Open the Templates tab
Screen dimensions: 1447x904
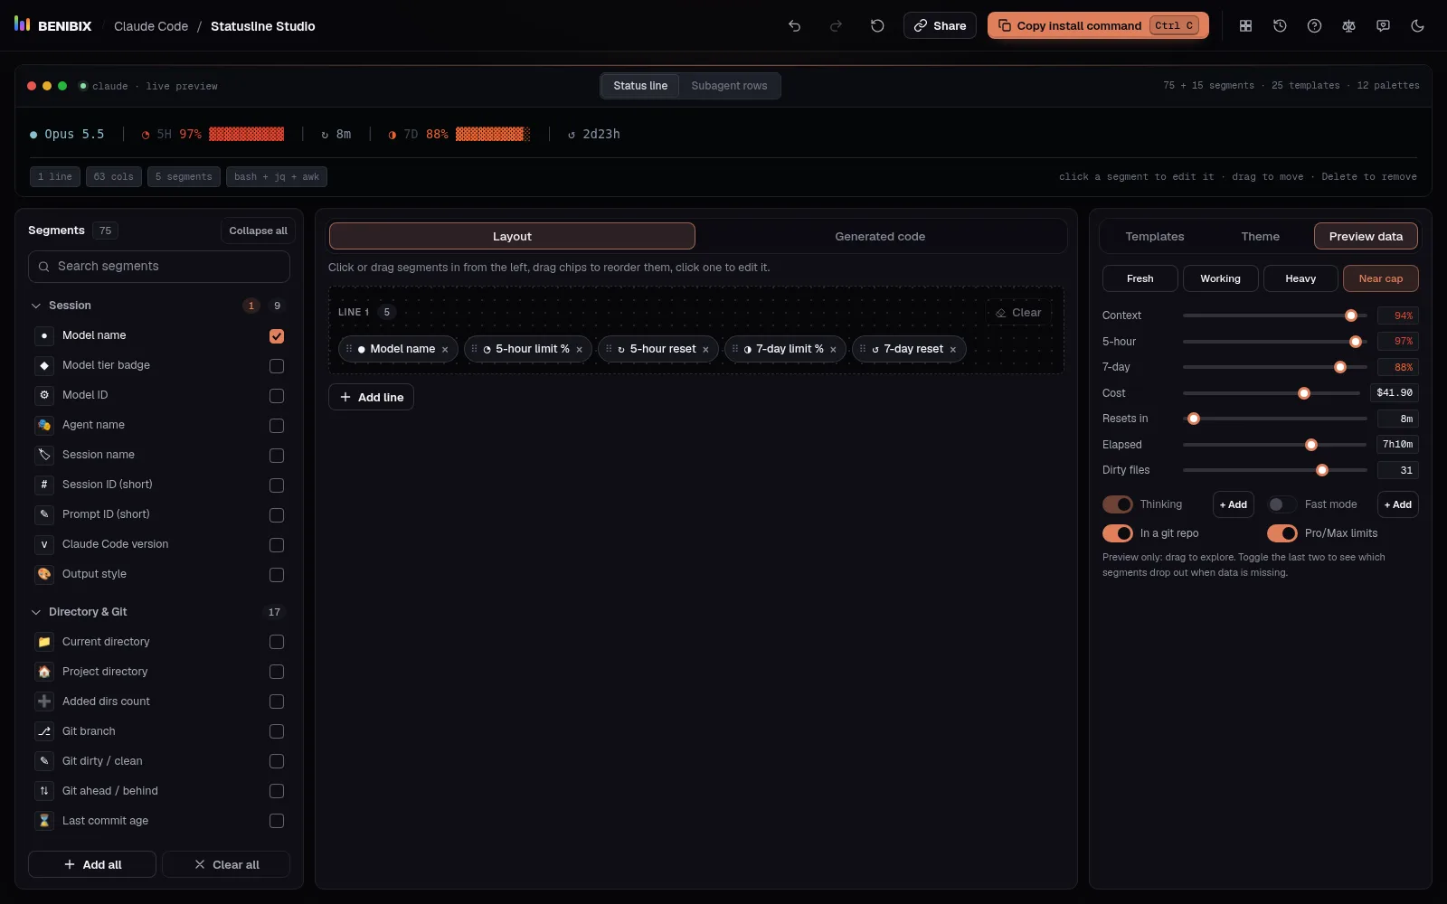1155,237
